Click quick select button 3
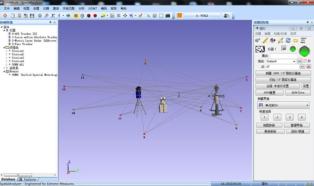The image size is (314, 186). (289, 117)
